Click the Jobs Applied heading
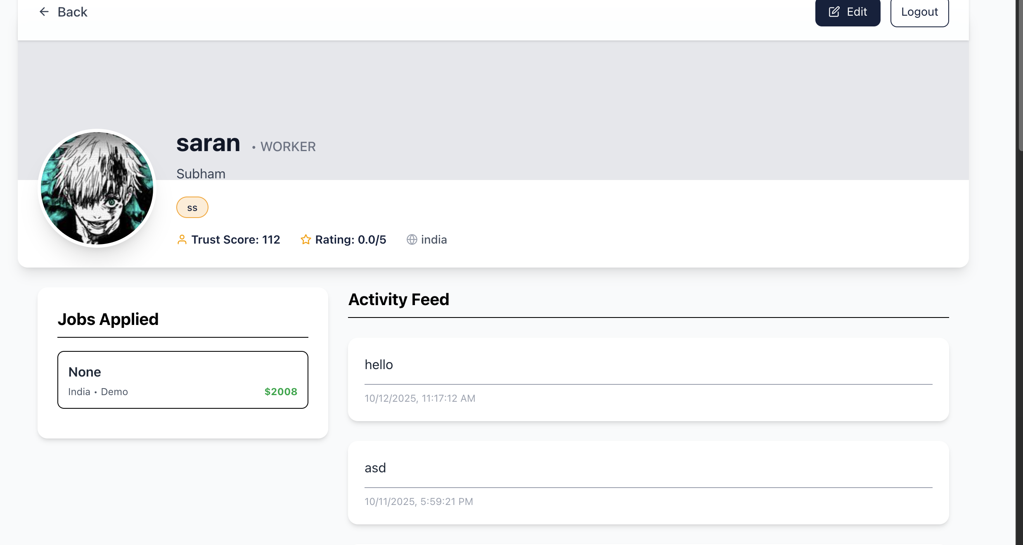1023x545 pixels. tap(108, 319)
